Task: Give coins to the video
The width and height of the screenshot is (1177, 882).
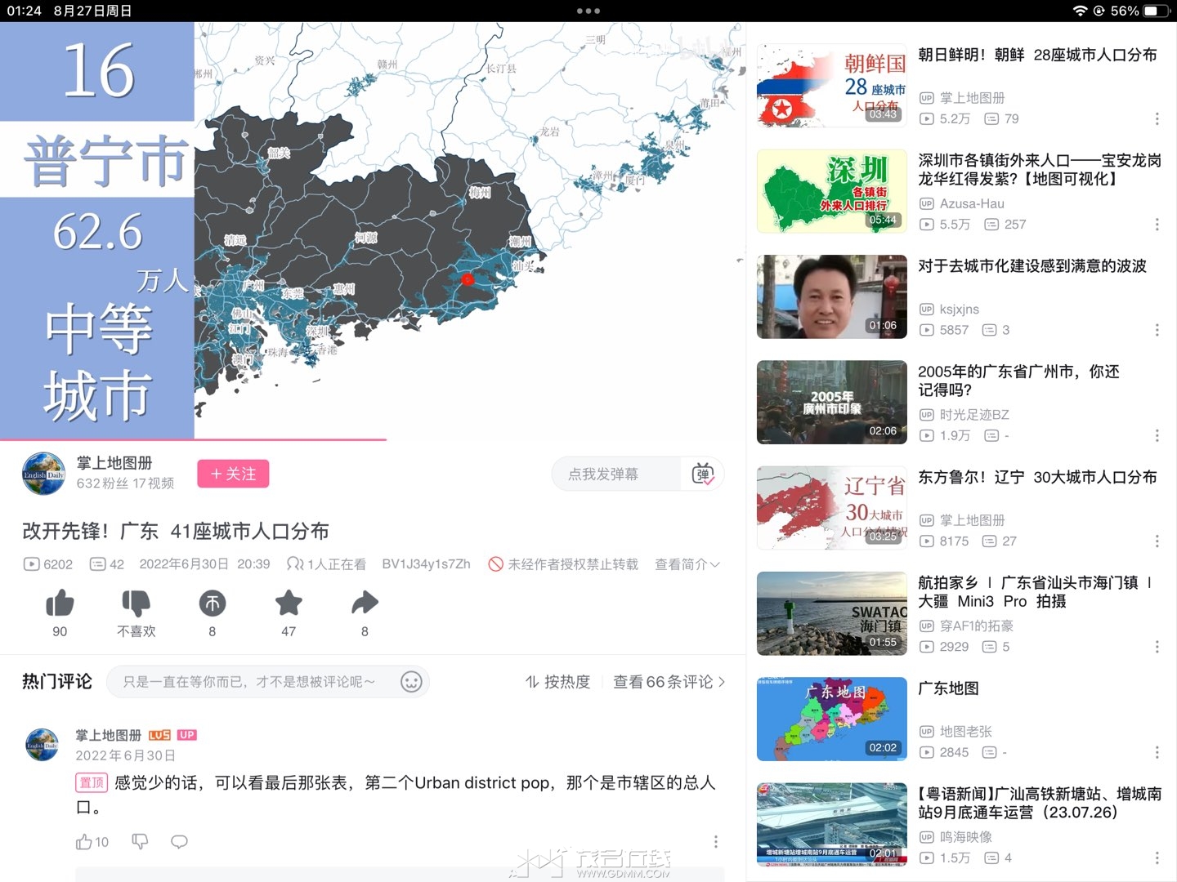Action: [x=213, y=604]
